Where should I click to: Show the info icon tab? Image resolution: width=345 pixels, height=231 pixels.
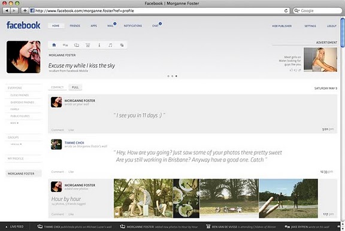99,45
